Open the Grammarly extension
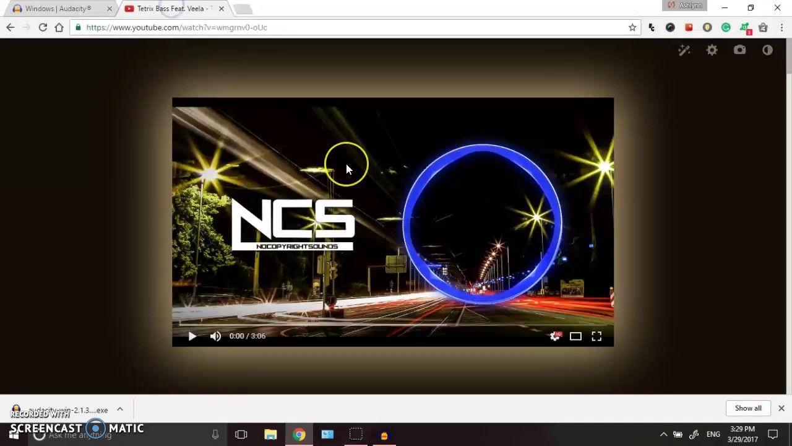The image size is (792, 446). (x=726, y=27)
